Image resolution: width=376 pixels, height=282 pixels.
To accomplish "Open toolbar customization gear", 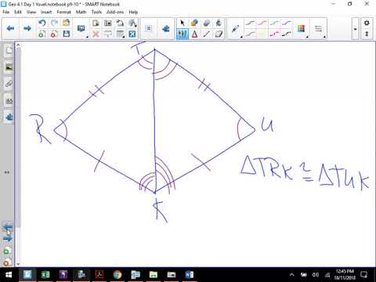I will pyautogui.click(x=367, y=23).
